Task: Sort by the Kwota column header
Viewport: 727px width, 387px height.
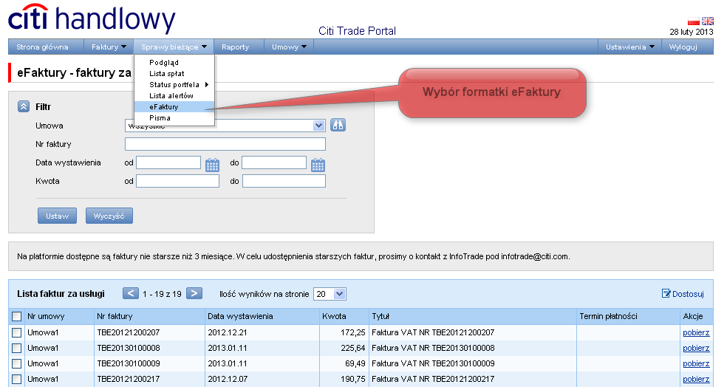Action: [334, 317]
